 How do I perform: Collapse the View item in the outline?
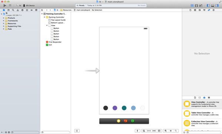coord(47,25)
